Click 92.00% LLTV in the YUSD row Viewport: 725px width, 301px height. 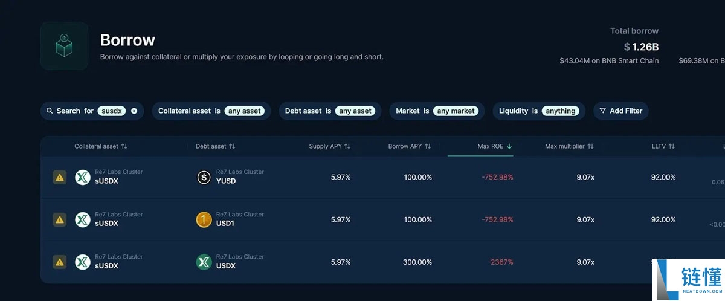click(x=663, y=178)
